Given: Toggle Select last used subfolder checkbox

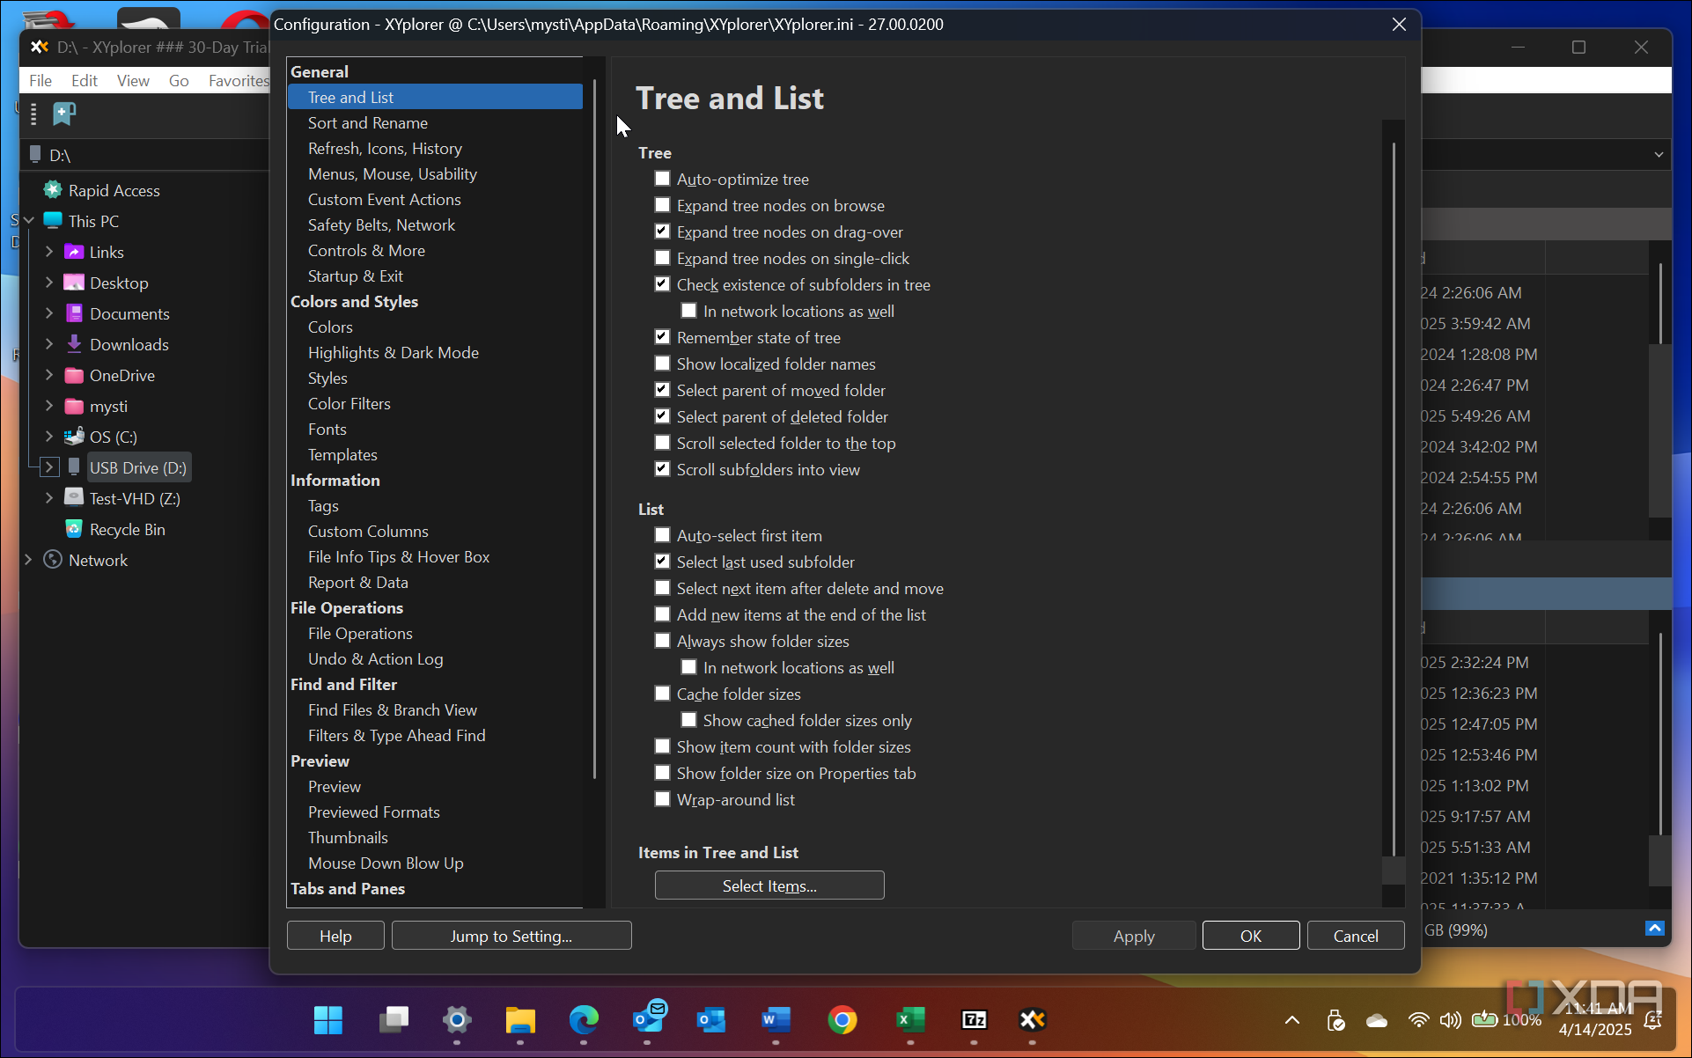Looking at the screenshot, I should 663,562.
